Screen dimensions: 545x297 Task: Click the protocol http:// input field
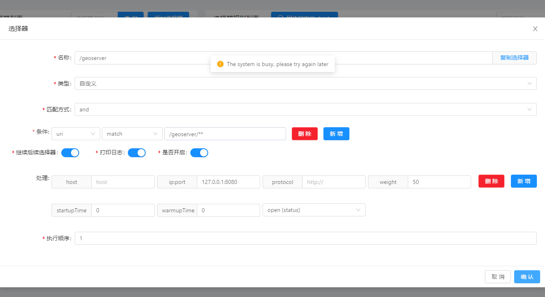click(334, 182)
